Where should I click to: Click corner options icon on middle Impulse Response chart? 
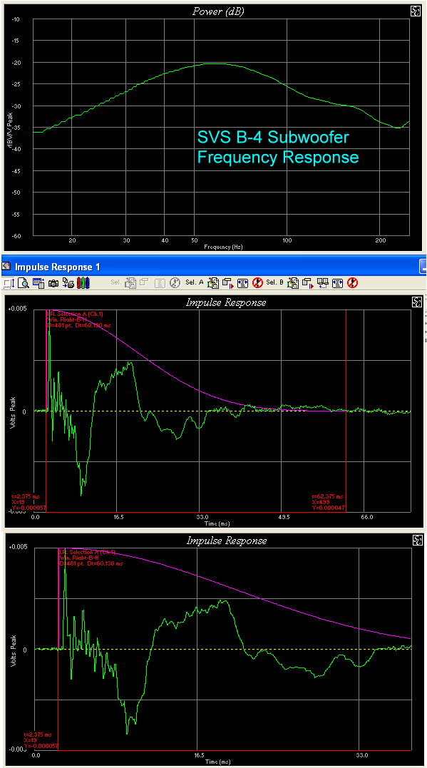pos(417,302)
